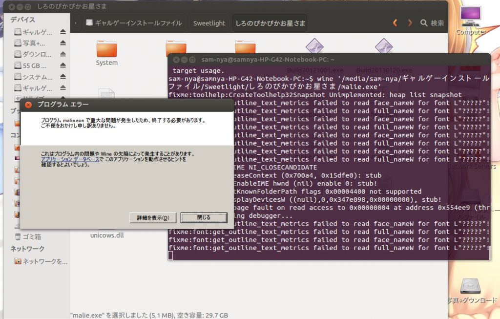The image size is (500, 319).
Task: Open the アプリケーション データベース link
Action: click(70, 159)
